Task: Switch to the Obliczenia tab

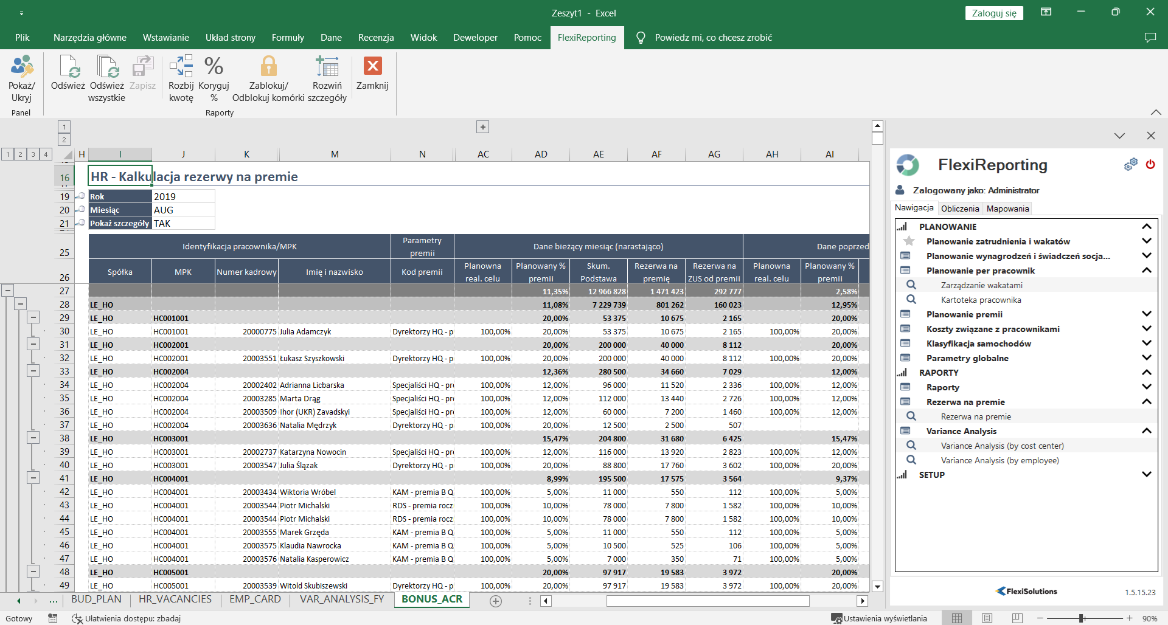Action: (x=959, y=209)
